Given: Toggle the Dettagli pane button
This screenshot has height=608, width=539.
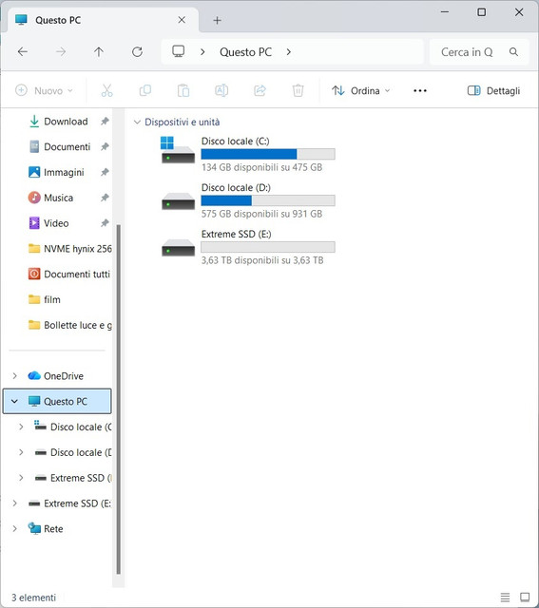Looking at the screenshot, I should (x=493, y=91).
